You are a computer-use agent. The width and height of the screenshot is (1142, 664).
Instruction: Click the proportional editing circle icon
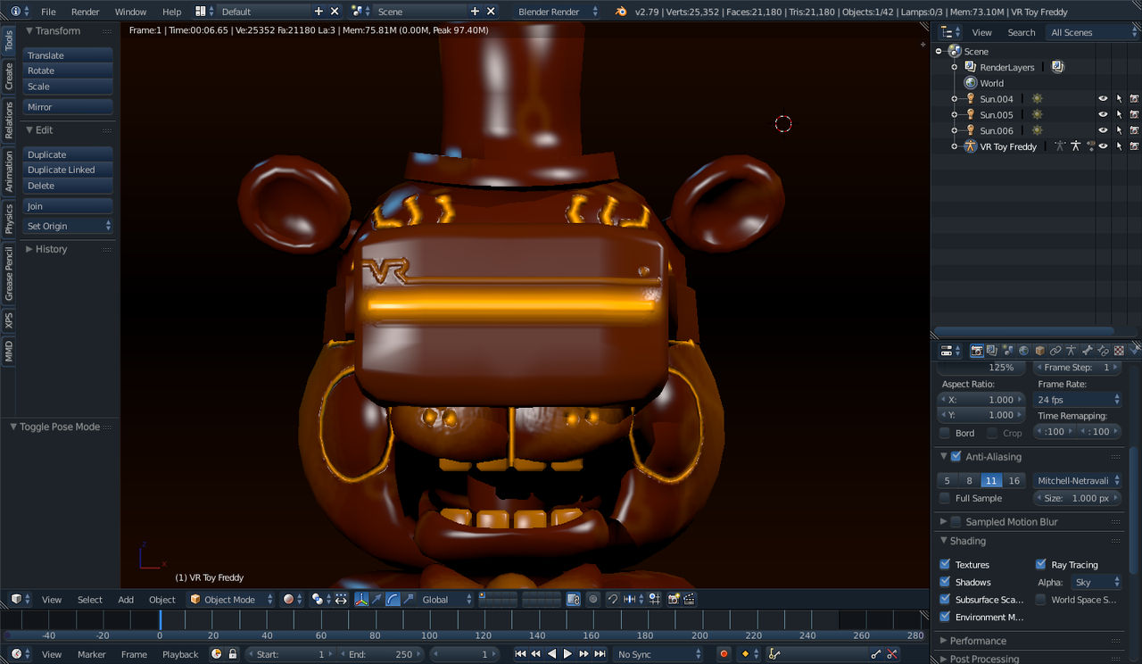pos(592,599)
